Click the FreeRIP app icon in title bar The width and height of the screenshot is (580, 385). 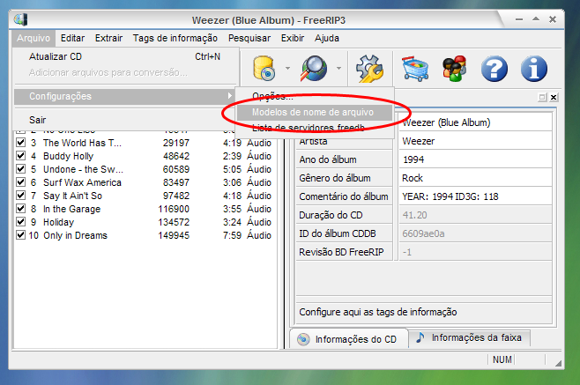(20, 19)
